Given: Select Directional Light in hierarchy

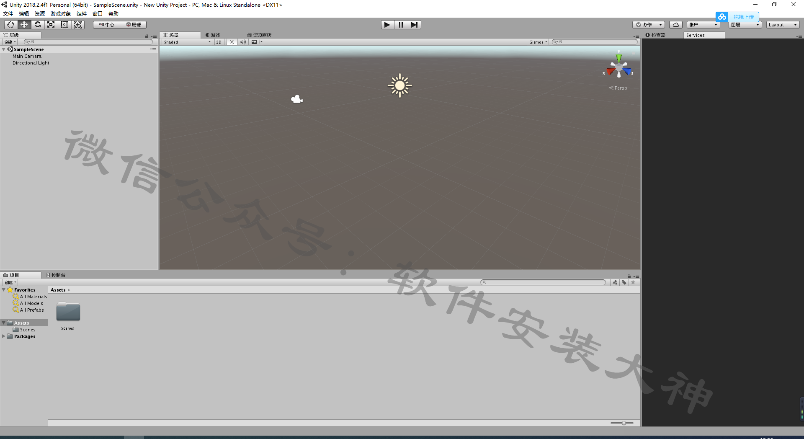Looking at the screenshot, I should pos(31,63).
